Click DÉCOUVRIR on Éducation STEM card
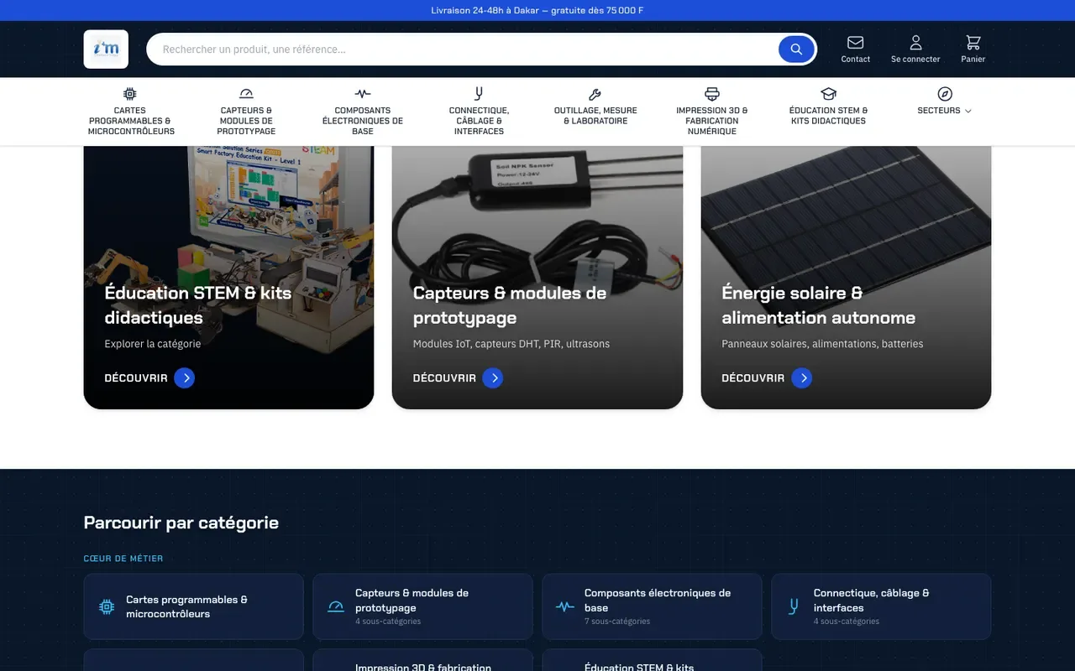 click(x=136, y=378)
